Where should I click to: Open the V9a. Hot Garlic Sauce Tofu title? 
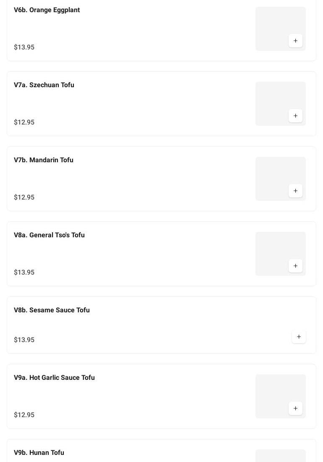(x=54, y=378)
